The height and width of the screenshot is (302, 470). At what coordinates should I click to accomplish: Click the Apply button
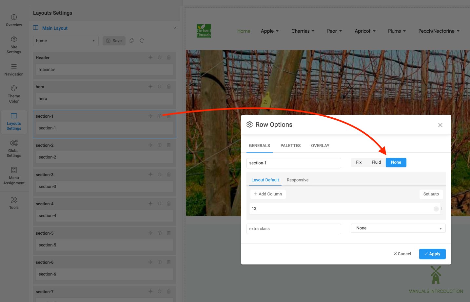[x=432, y=254]
